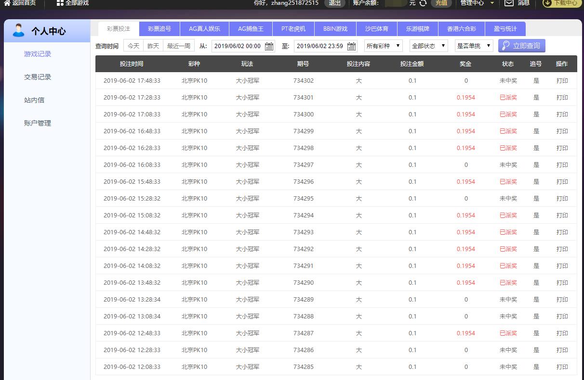The height and width of the screenshot is (380, 584).
Task: Click the user avatar in 个人中心
Action: [x=18, y=30]
